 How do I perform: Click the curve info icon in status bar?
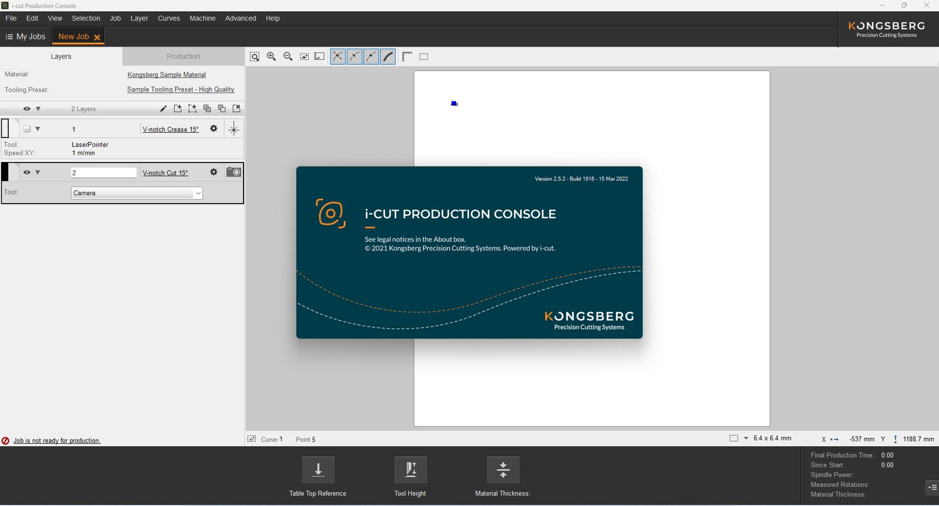click(x=252, y=439)
